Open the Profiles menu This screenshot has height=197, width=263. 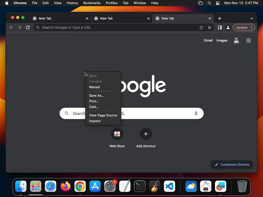tap(111, 3)
